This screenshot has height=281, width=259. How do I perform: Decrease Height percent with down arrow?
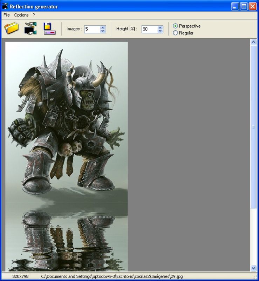(x=160, y=31)
